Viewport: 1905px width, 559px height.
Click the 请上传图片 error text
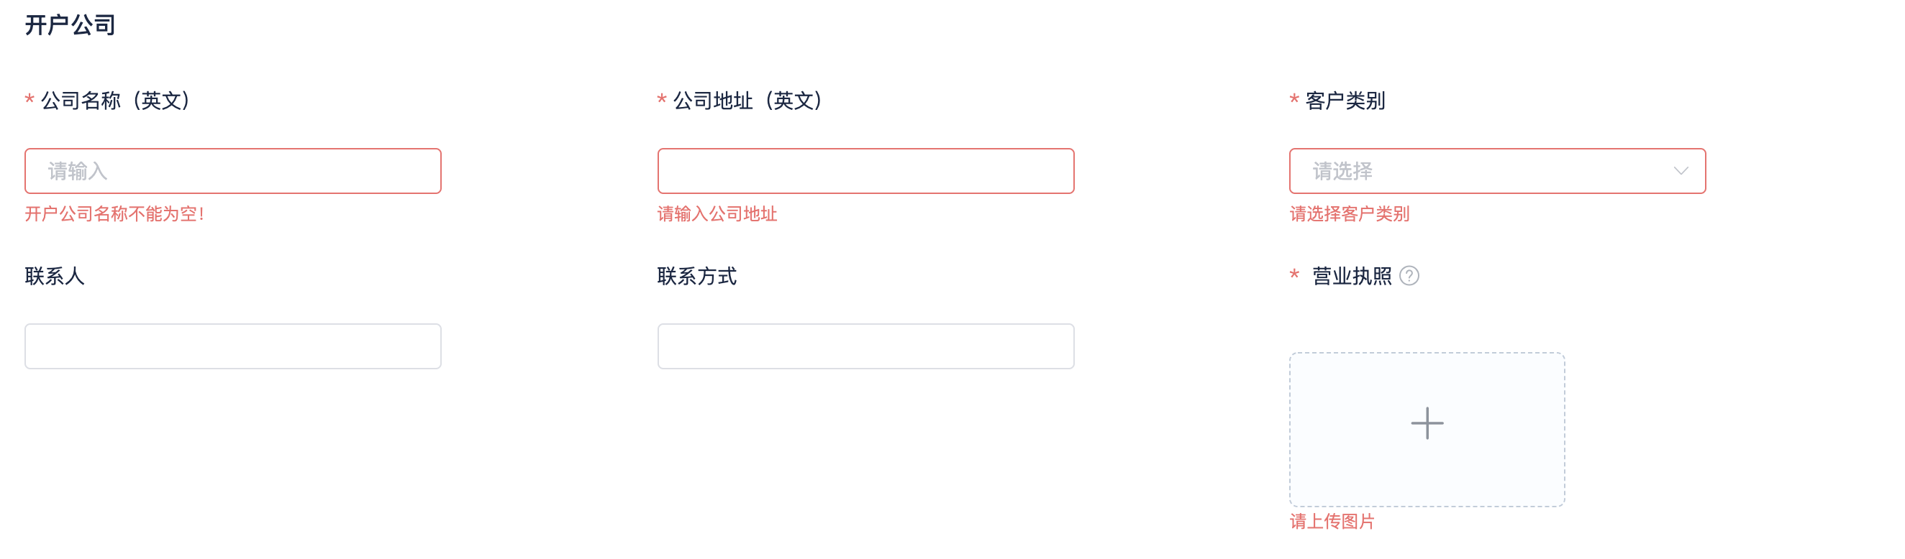tap(1331, 522)
